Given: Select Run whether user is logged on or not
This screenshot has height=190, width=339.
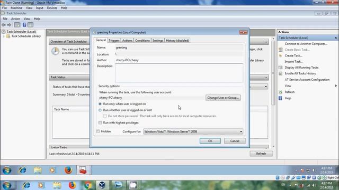Looking at the screenshot, I should pos(100,110).
